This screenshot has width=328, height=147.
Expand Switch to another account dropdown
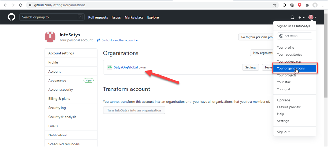119,40
